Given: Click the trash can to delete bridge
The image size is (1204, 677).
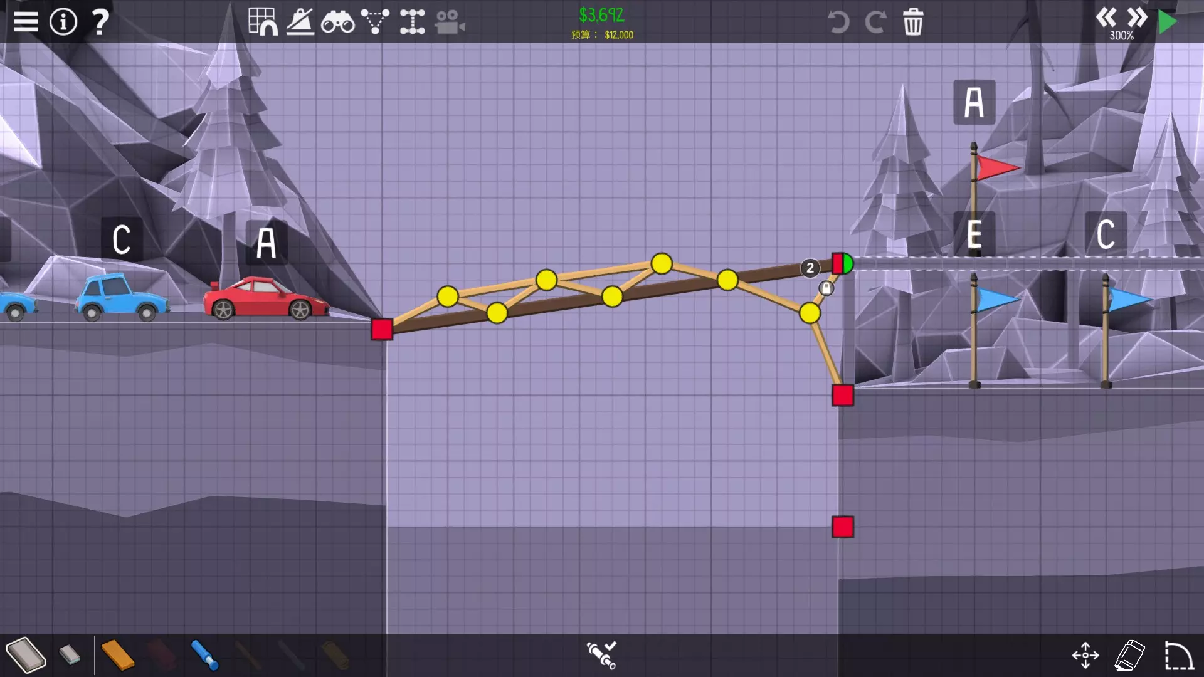Looking at the screenshot, I should 913,22.
